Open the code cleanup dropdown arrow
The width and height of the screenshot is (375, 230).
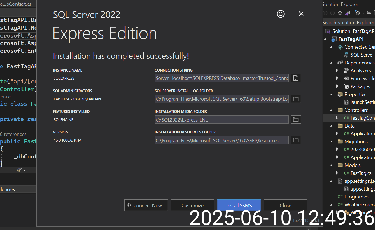[24, 170]
